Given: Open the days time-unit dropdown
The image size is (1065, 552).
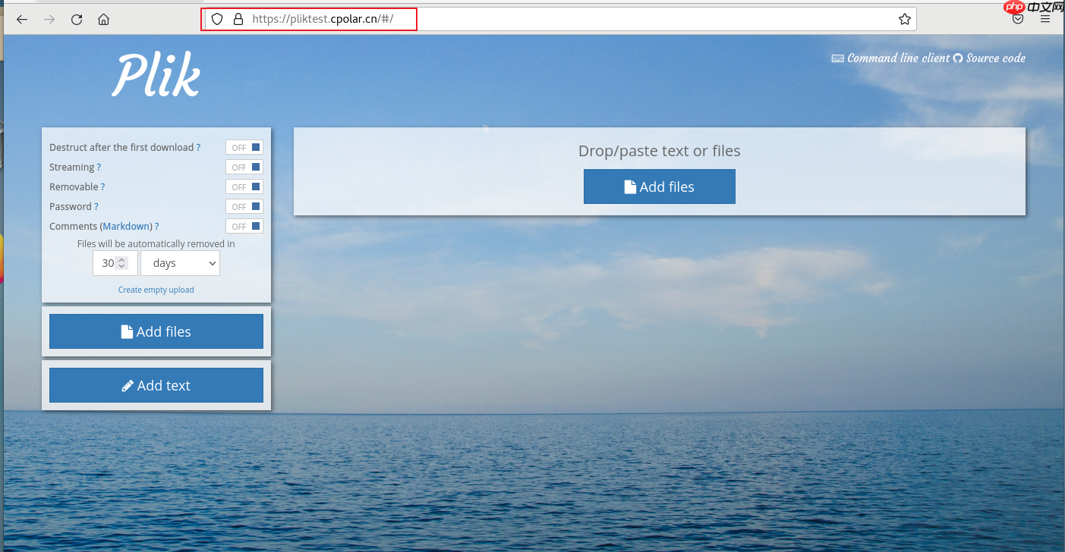Looking at the screenshot, I should coord(181,263).
